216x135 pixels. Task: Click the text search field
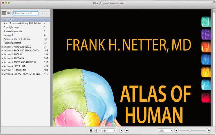pyautogui.click(x=26, y=13)
